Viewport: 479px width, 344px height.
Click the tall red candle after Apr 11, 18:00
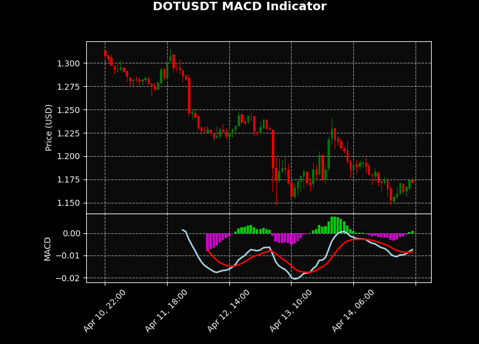[x=189, y=95]
